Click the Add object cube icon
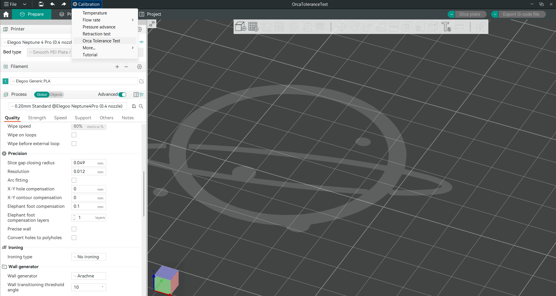Screen dimensions: 556x296 240,27
